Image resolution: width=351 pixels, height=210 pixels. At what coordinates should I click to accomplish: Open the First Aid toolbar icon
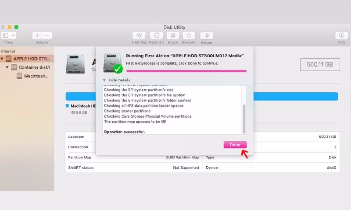click(x=139, y=35)
